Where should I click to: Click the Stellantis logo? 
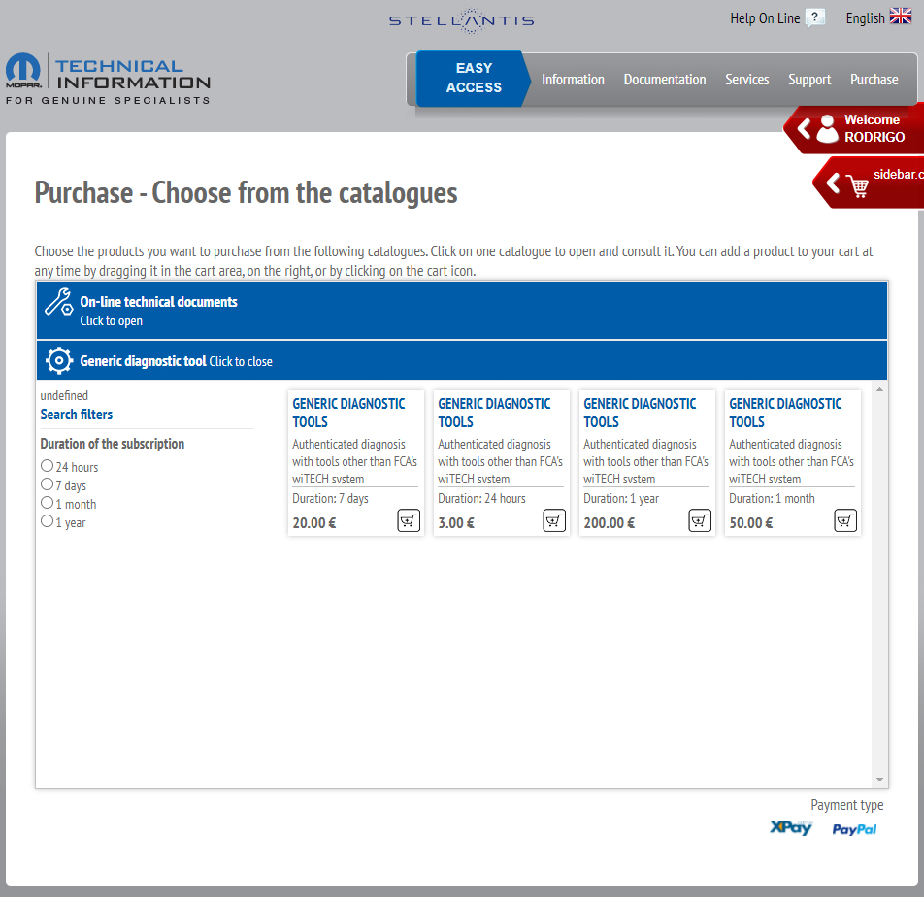tap(461, 20)
